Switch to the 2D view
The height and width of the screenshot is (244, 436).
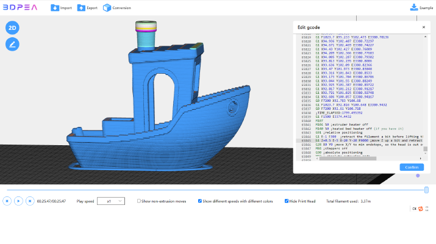(x=12, y=28)
